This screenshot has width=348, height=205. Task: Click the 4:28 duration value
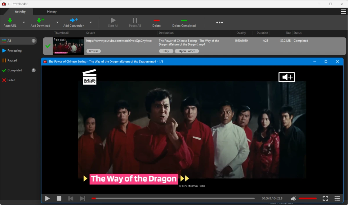pos(265,41)
